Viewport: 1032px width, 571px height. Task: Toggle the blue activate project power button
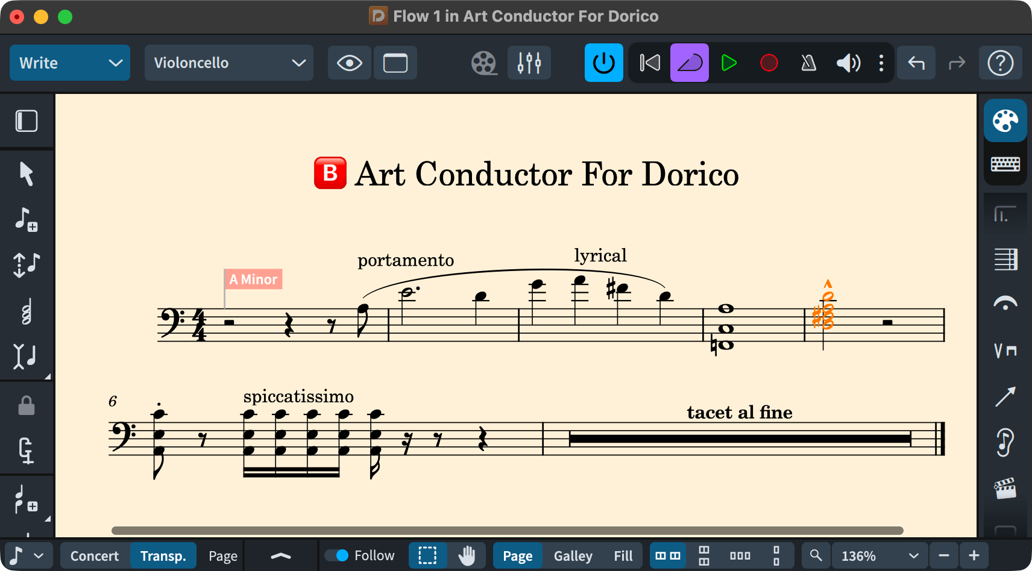click(x=603, y=63)
